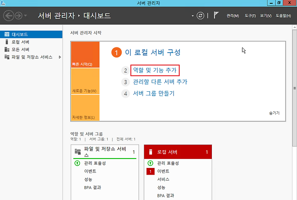The width and height of the screenshot is (297, 200).
Task: Click 이벤트 in file storage tile
Action: click(90, 171)
